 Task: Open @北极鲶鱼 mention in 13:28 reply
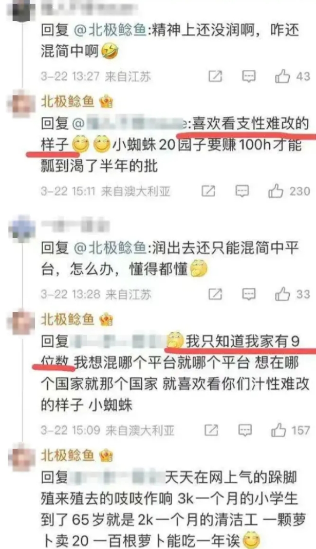click(110, 248)
